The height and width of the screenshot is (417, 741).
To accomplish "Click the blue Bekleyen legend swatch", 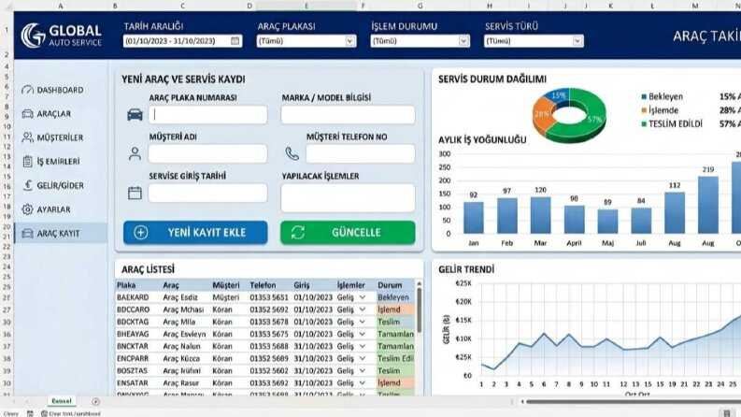I will tap(644, 97).
